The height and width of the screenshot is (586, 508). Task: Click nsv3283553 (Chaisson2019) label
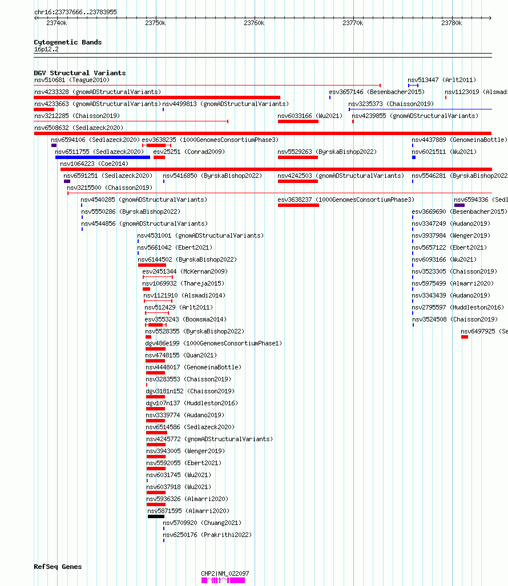188,379
